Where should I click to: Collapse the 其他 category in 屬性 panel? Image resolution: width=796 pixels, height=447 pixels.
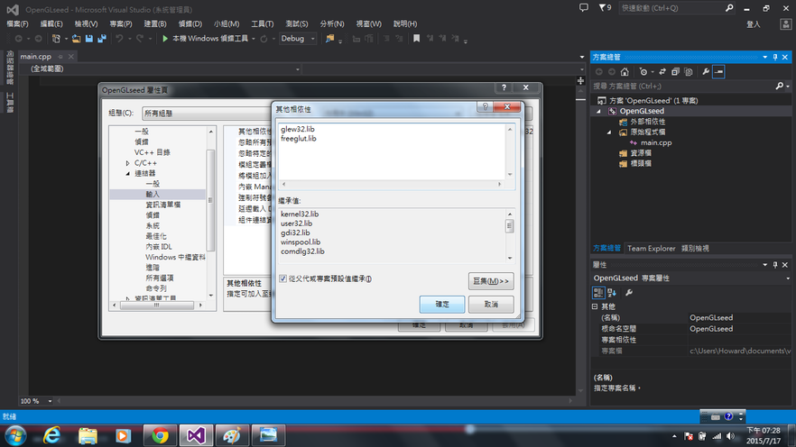[595, 306]
